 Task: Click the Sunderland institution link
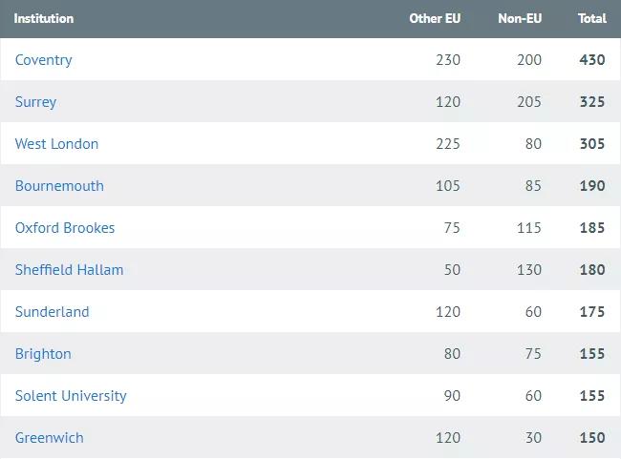point(53,312)
